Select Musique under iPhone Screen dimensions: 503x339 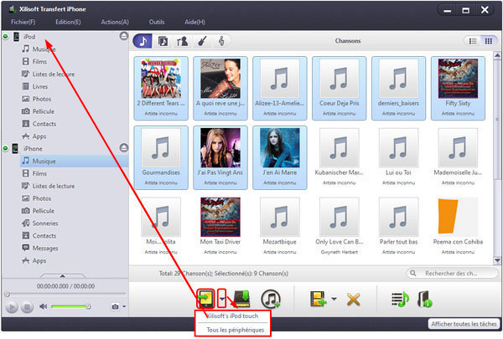[x=75, y=161]
